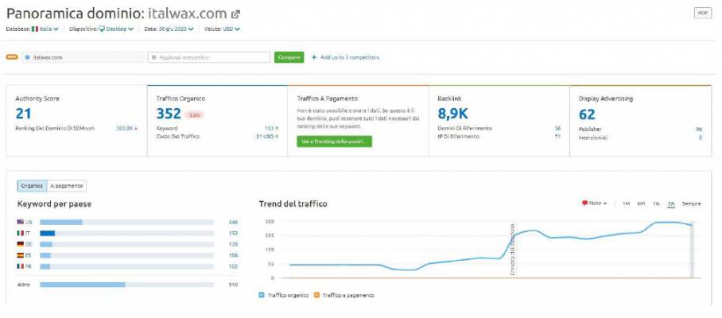The image size is (722, 318).
Task: Click FR keyword count 102
Action: point(233,266)
